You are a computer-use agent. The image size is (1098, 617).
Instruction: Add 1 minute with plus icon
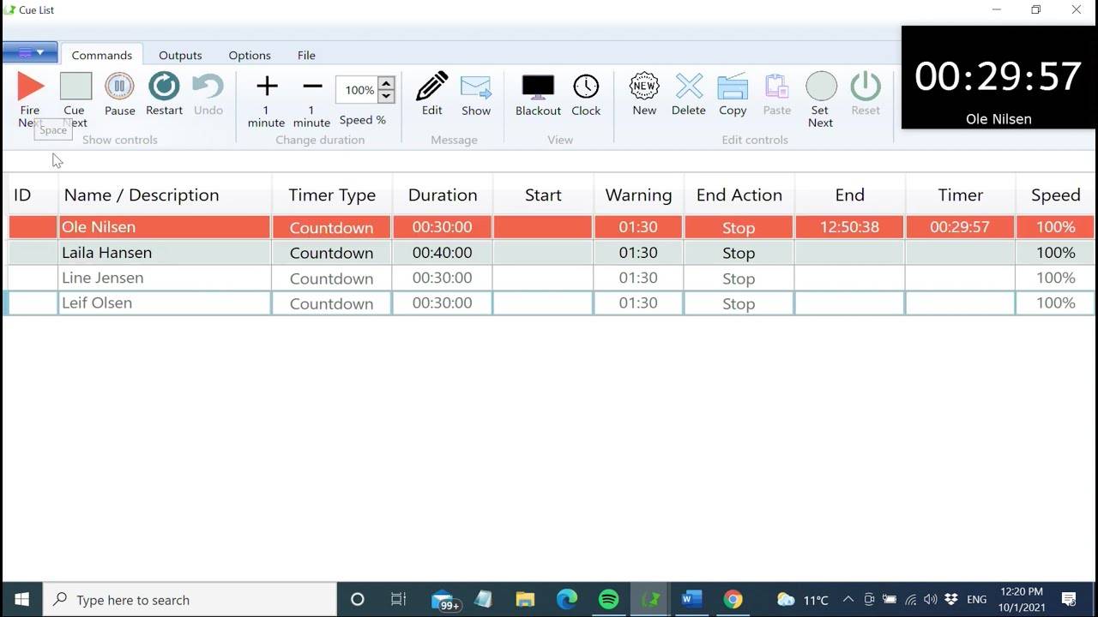pyautogui.click(x=267, y=87)
